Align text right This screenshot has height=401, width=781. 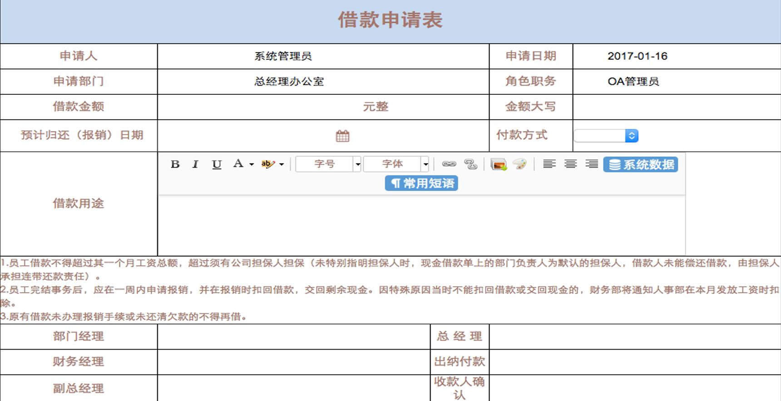[592, 164]
